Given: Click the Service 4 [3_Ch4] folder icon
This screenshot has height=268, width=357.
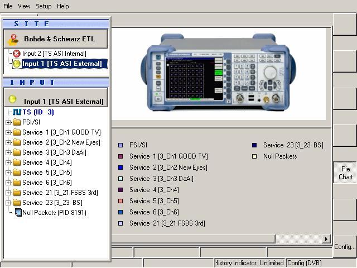Looking at the screenshot, I should 16,162.
